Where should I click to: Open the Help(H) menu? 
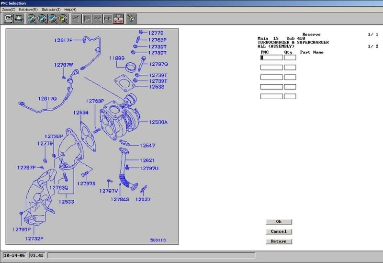70,10
